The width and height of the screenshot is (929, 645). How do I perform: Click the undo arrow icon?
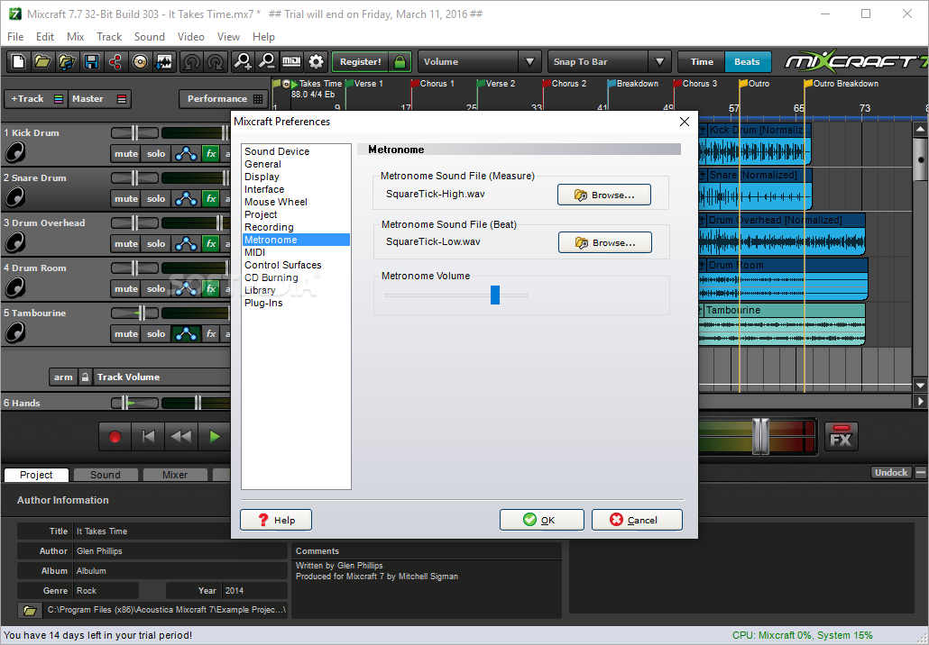[x=191, y=61]
